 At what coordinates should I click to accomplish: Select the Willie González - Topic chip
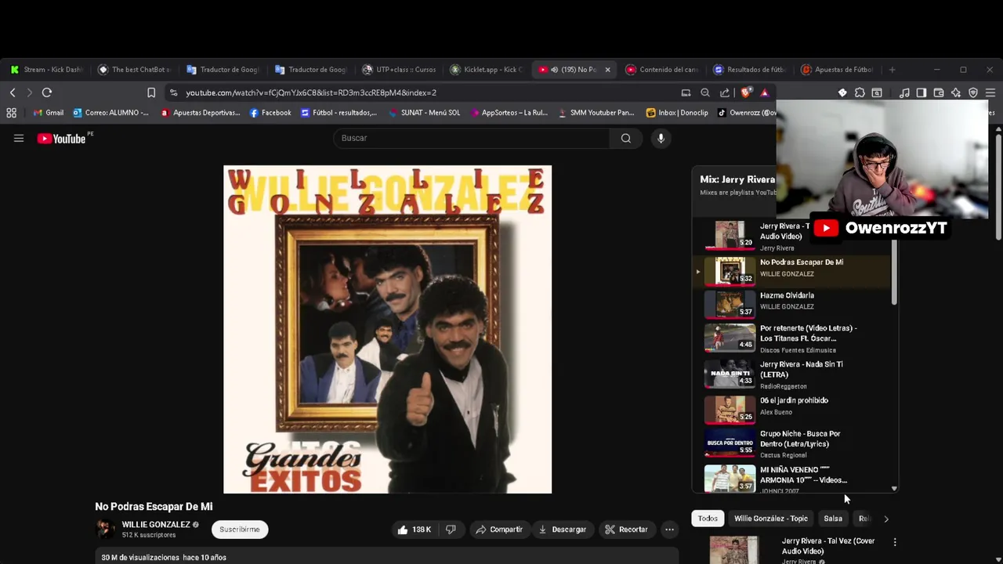[770, 519]
